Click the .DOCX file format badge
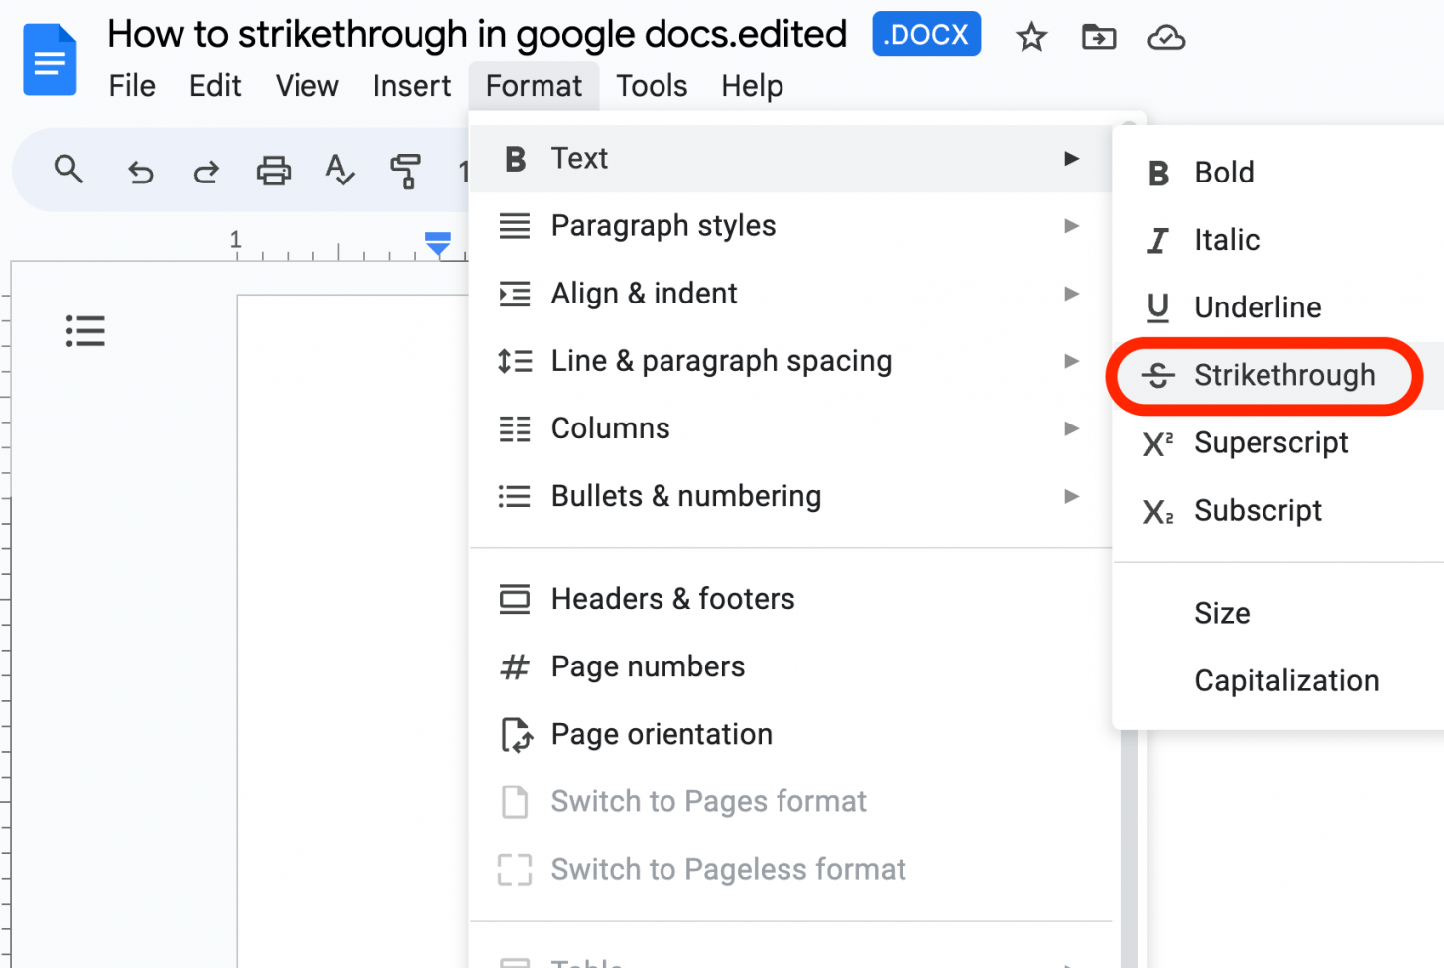Screen dimensions: 1444x968 (926, 33)
